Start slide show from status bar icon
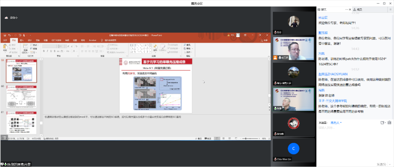Viewport: 394px width, 167px height. [236, 138]
